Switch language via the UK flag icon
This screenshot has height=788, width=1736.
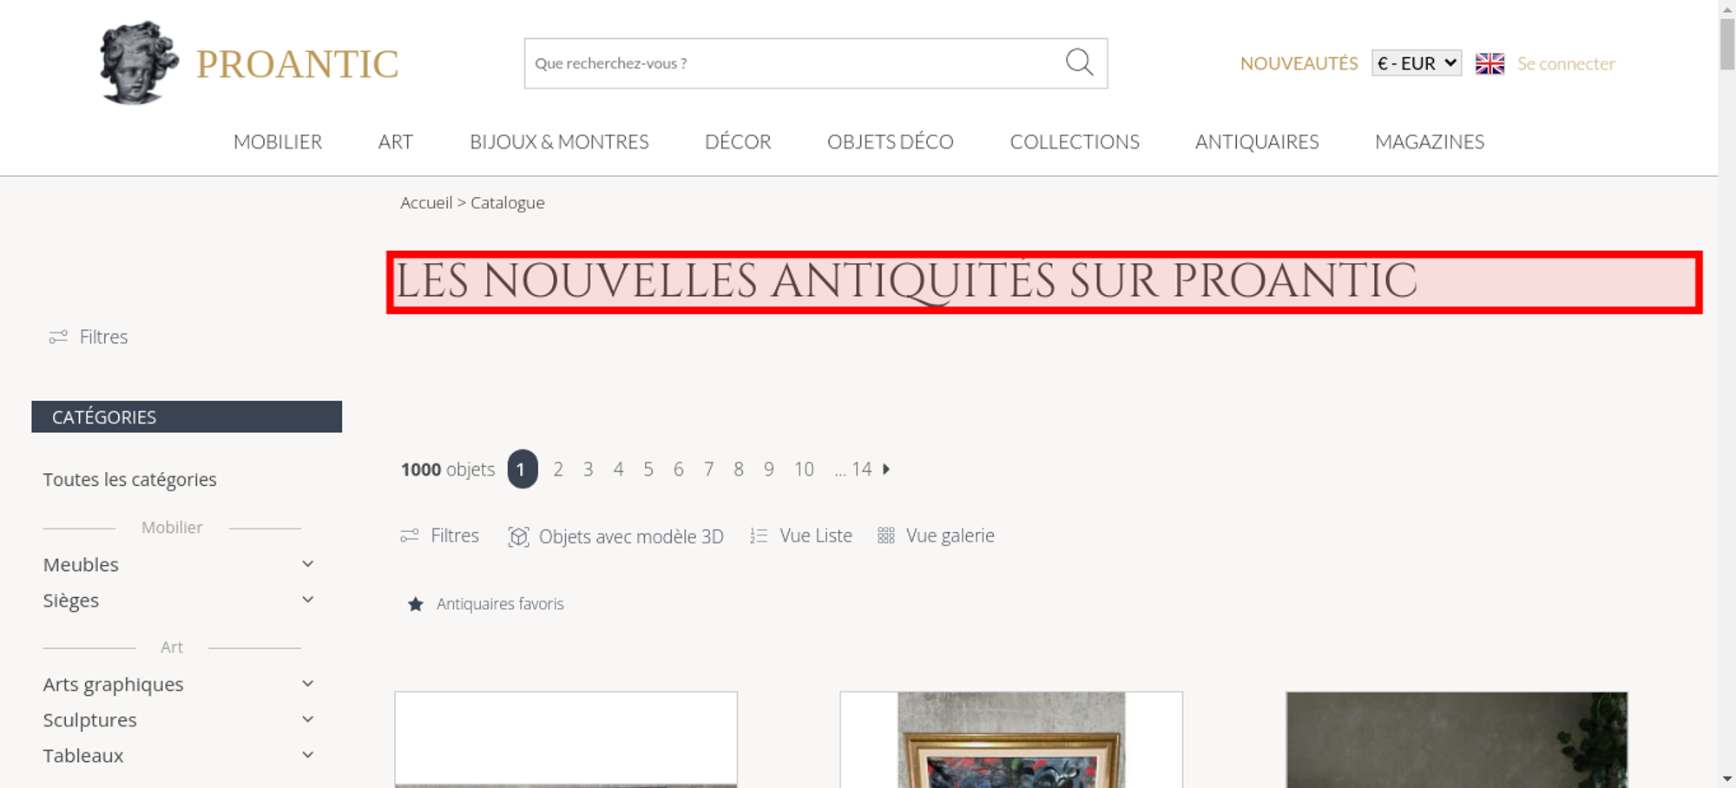(1489, 63)
